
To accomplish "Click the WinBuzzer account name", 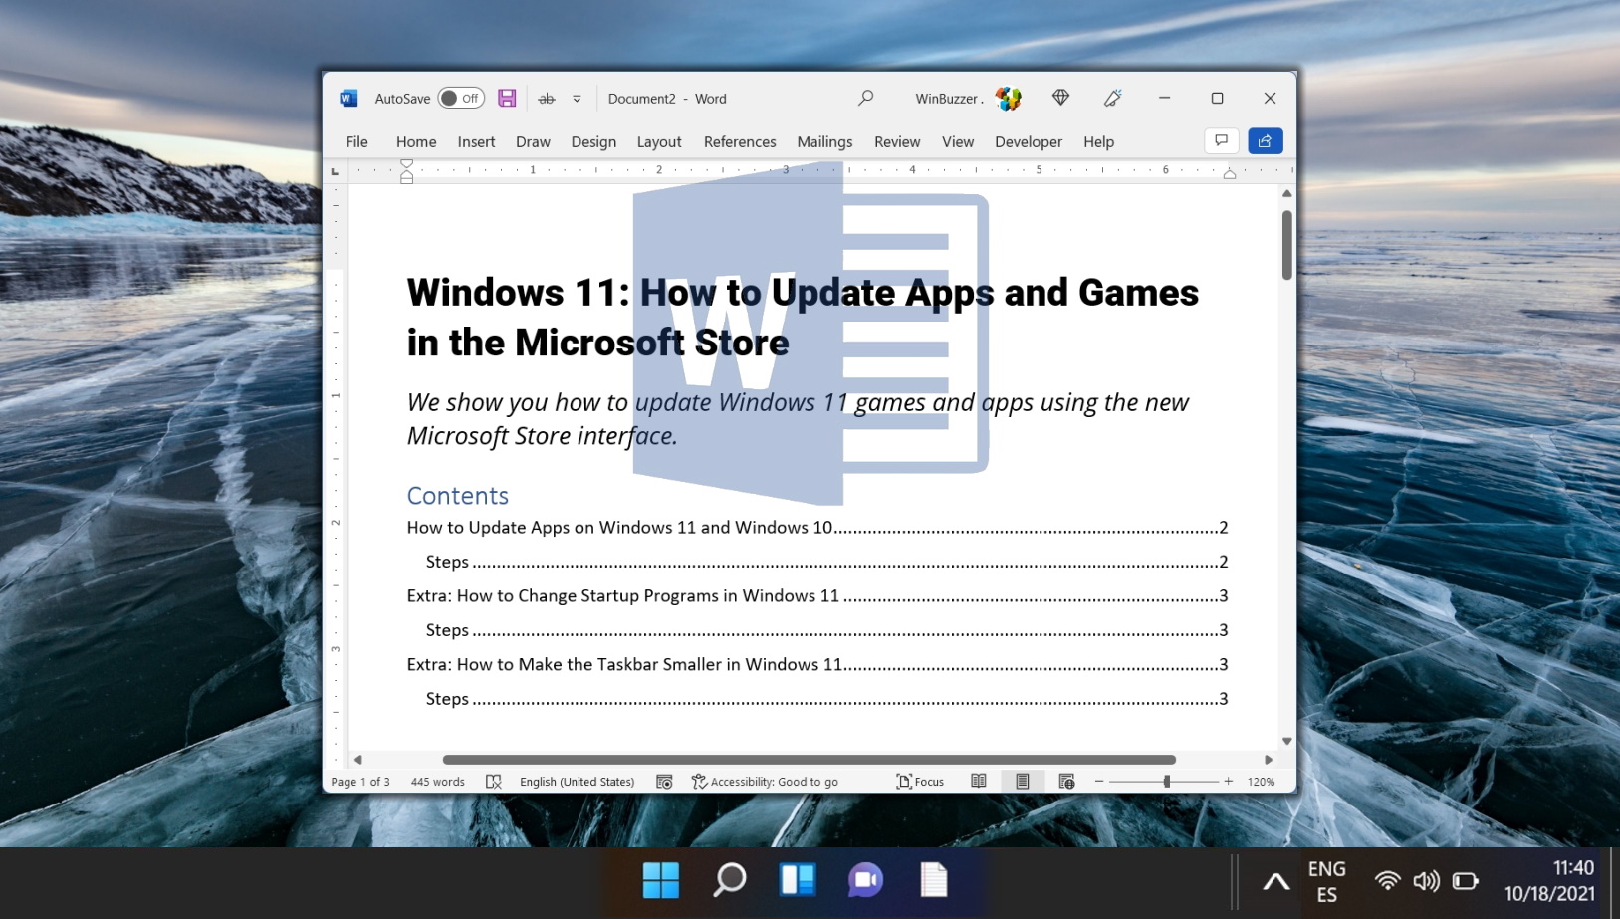I will pos(947,99).
